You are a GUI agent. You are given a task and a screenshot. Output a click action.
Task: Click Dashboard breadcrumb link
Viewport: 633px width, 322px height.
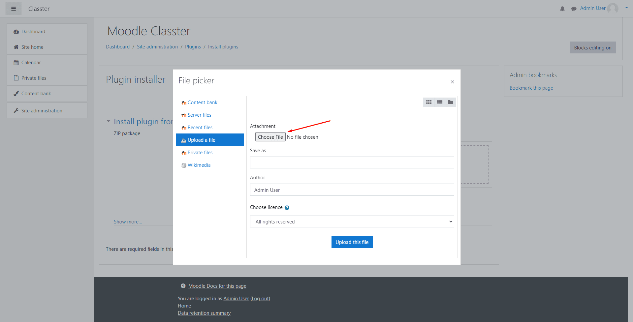(118, 47)
